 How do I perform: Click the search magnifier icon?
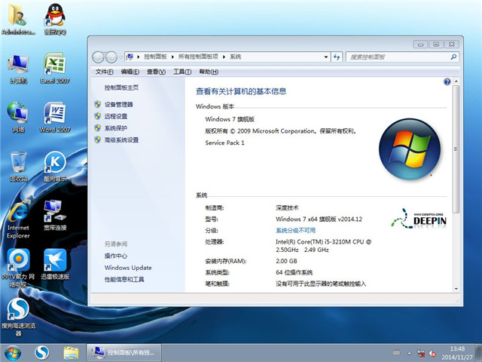coord(453,57)
